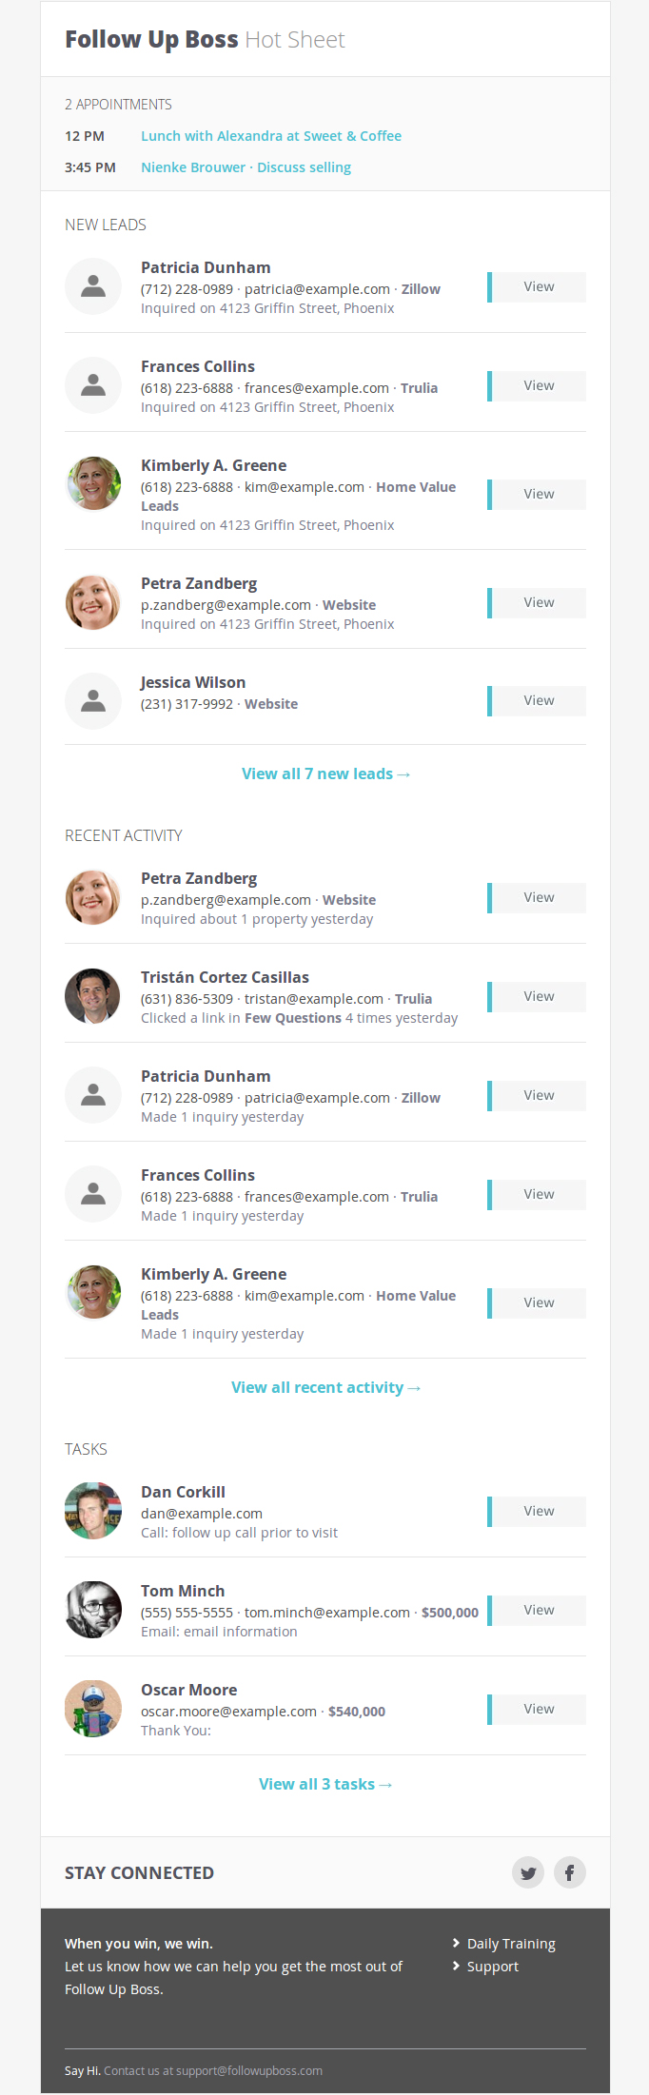View Jessica Wilson's lead record
The image size is (649, 2095).
537,701
